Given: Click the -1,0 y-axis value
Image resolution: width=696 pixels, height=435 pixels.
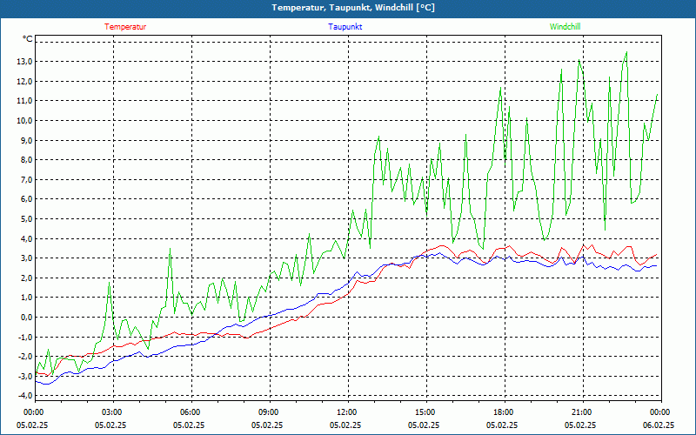Looking at the screenshot, I should point(25,337).
